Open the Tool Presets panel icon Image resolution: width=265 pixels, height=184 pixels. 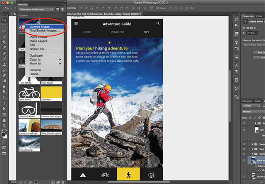point(236,88)
